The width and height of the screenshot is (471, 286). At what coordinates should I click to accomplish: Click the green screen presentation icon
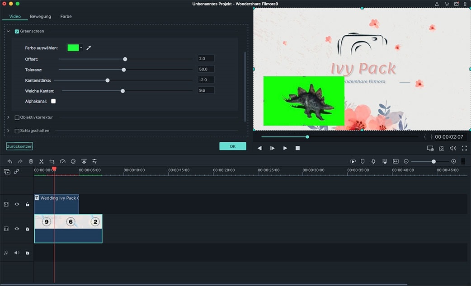click(x=84, y=161)
